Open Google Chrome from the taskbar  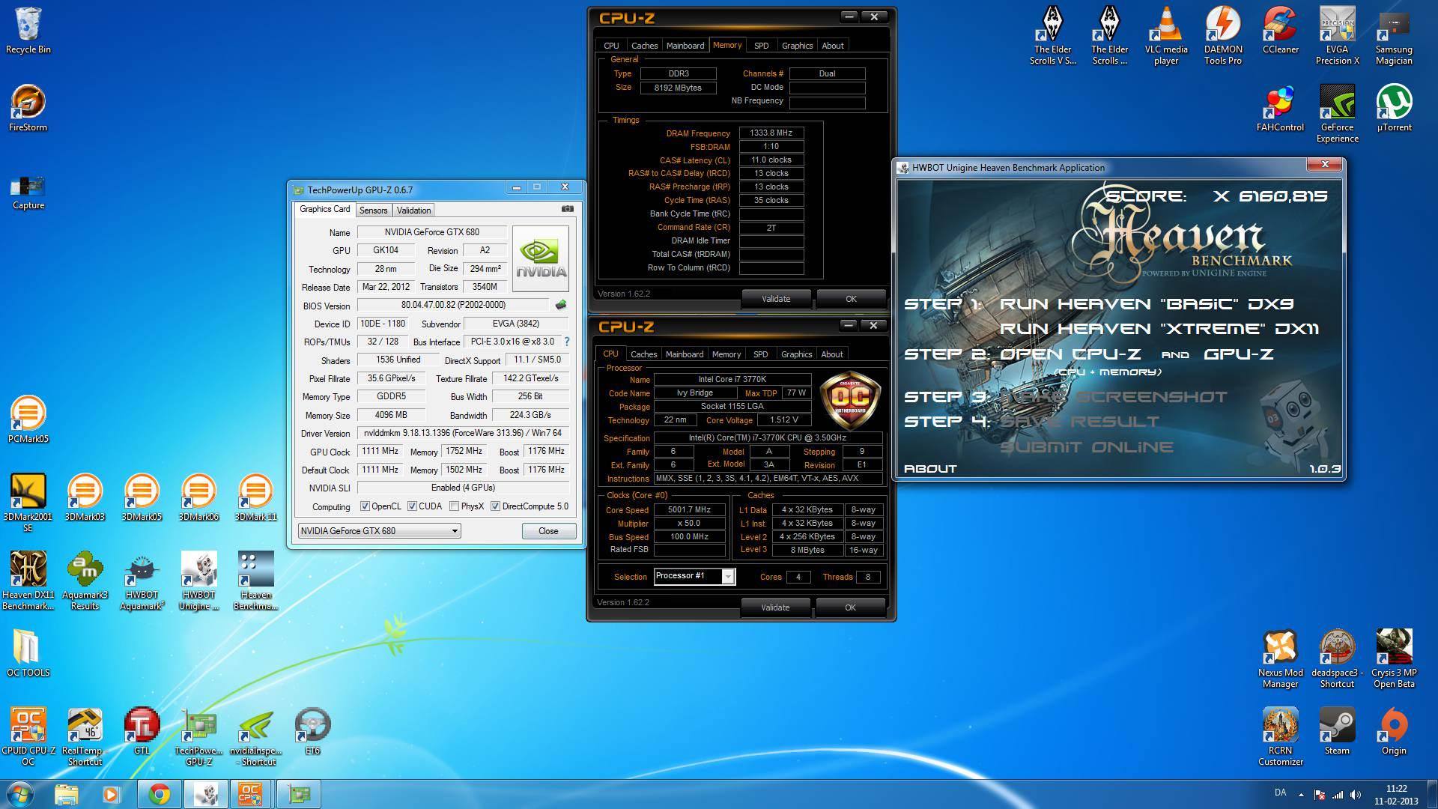click(x=159, y=794)
